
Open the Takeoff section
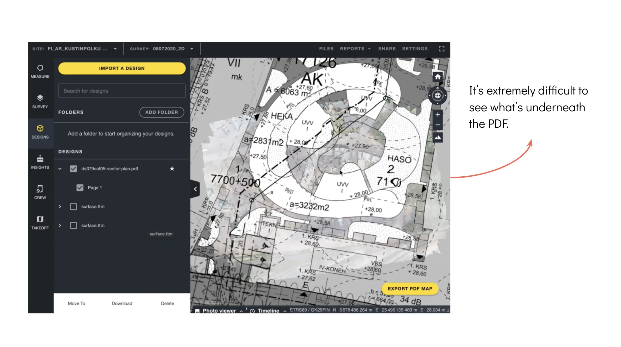[x=40, y=222]
